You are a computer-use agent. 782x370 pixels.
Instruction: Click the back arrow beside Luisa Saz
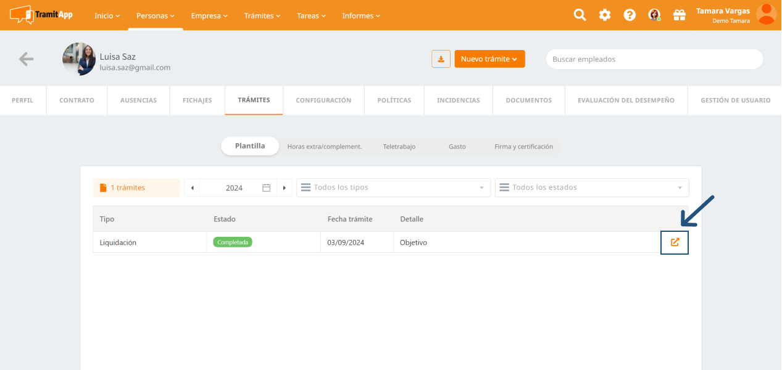tap(26, 59)
